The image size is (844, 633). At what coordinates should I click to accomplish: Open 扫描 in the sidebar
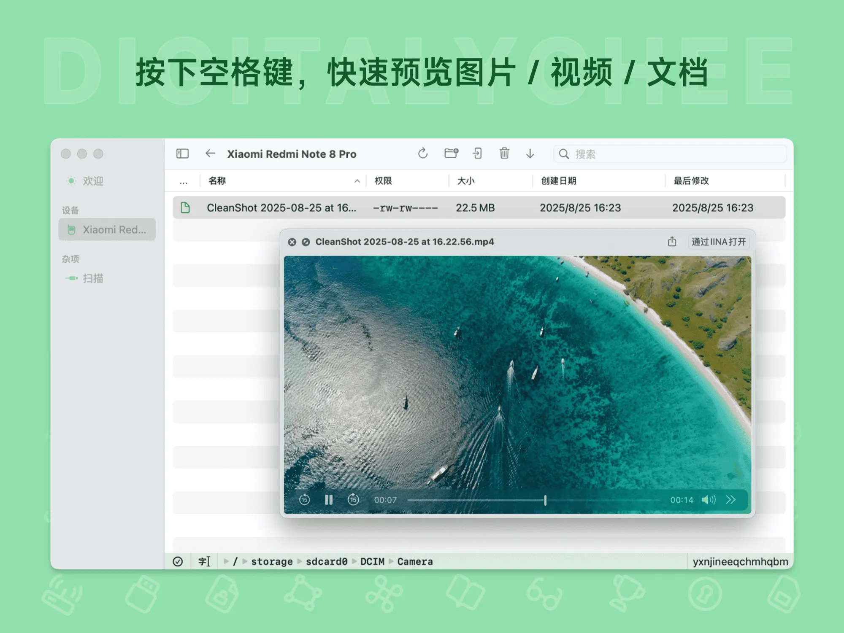[x=93, y=278]
